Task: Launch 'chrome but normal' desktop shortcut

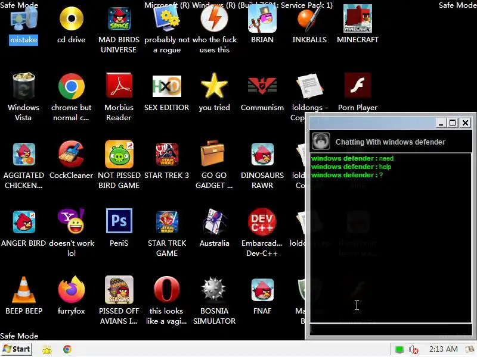Action: coord(71,86)
